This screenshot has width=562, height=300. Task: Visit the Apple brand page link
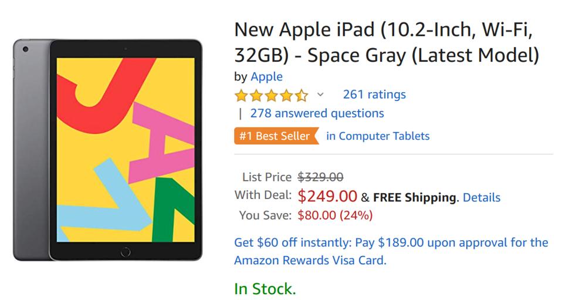tap(266, 76)
